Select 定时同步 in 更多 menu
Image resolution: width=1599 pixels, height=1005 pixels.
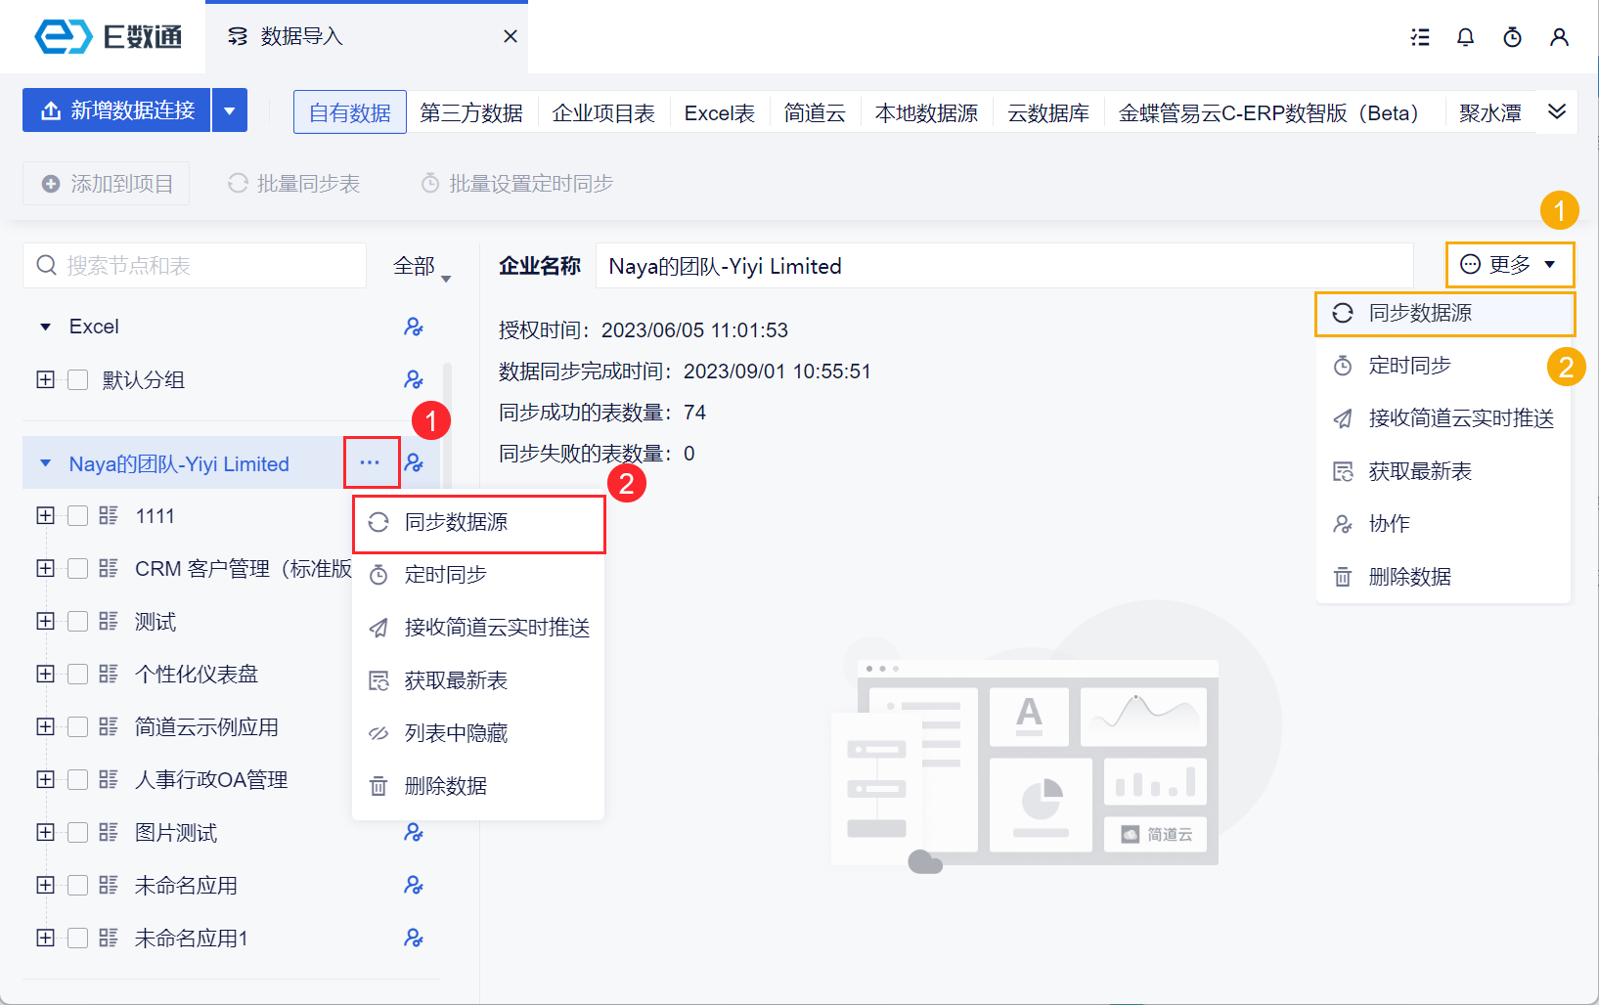click(x=1444, y=366)
